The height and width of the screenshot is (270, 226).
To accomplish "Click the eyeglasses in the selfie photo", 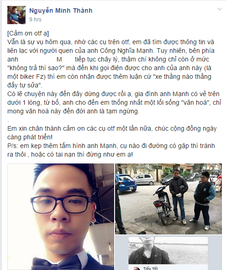I will click(x=61, y=204).
